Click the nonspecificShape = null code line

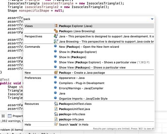click(x=36, y=11)
